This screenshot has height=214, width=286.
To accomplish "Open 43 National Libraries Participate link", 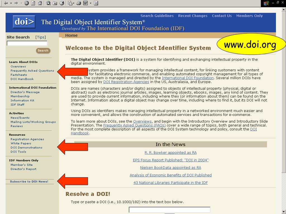I will click(x=171, y=183).
